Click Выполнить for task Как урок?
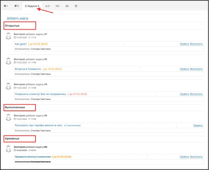This screenshot has height=170, width=209. (196, 44)
